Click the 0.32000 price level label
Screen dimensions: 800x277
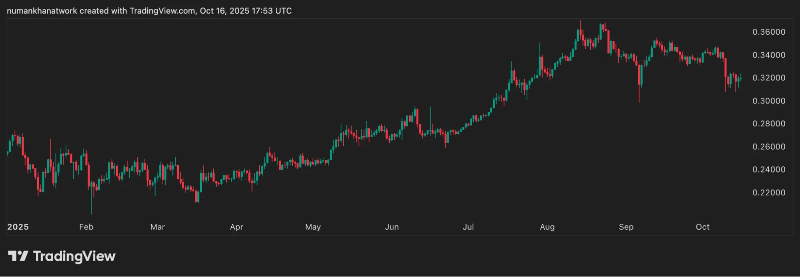[x=769, y=78]
